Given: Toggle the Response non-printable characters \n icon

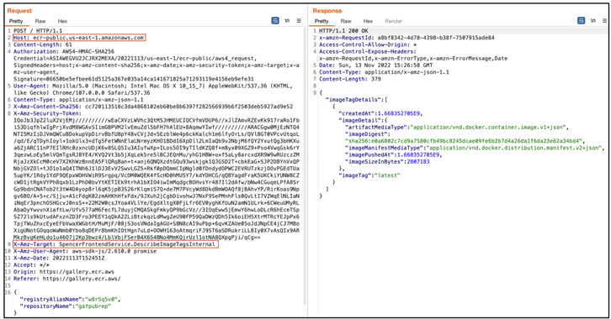Looking at the screenshot, I should tap(593, 21).
